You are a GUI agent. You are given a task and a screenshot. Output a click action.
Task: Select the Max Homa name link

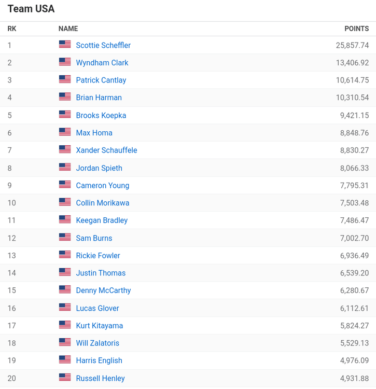pos(94,133)
